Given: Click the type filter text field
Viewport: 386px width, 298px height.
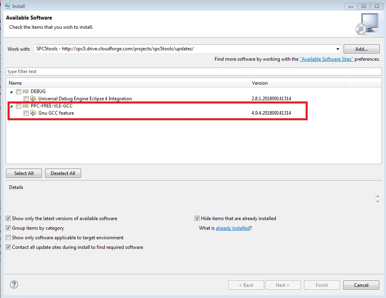Looking at the screenshot, I should coord(194,72).
